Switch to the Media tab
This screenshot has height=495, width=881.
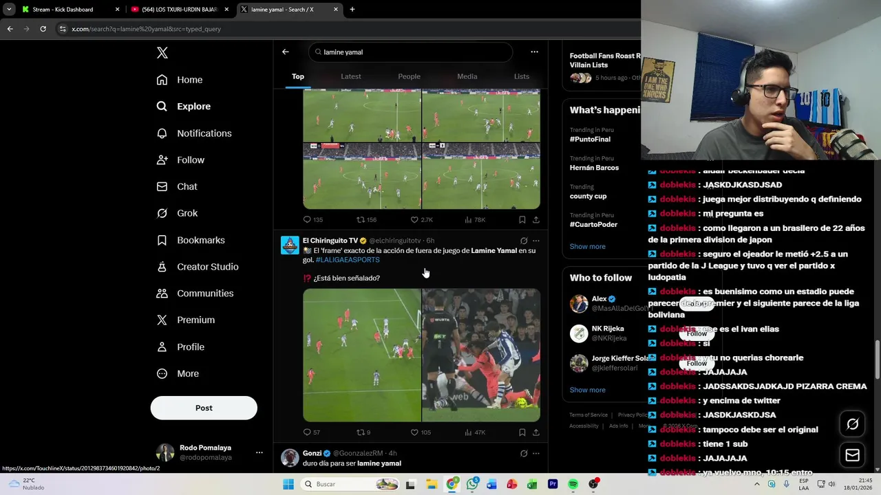467,76
